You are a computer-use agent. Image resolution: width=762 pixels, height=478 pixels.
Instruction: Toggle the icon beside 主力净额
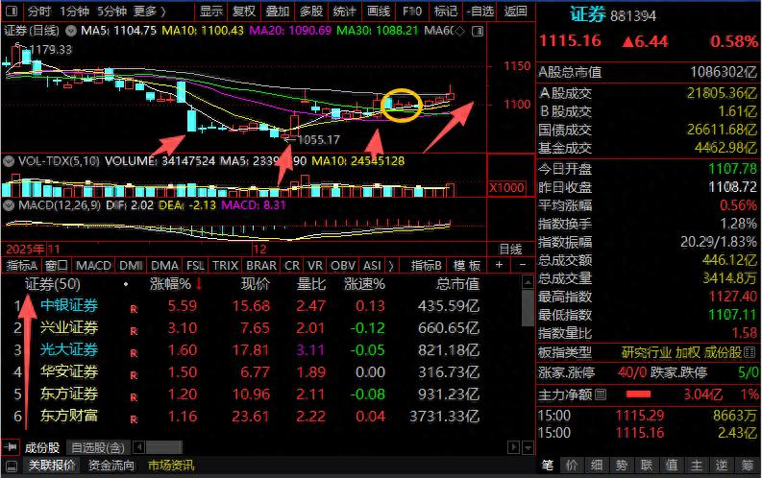pos(601,394)
